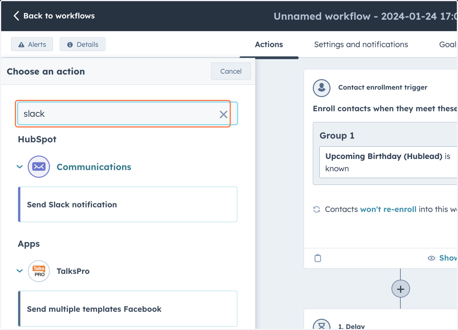Open the Alerts button
Screen dimensions: 458x330
click(32, 44)
